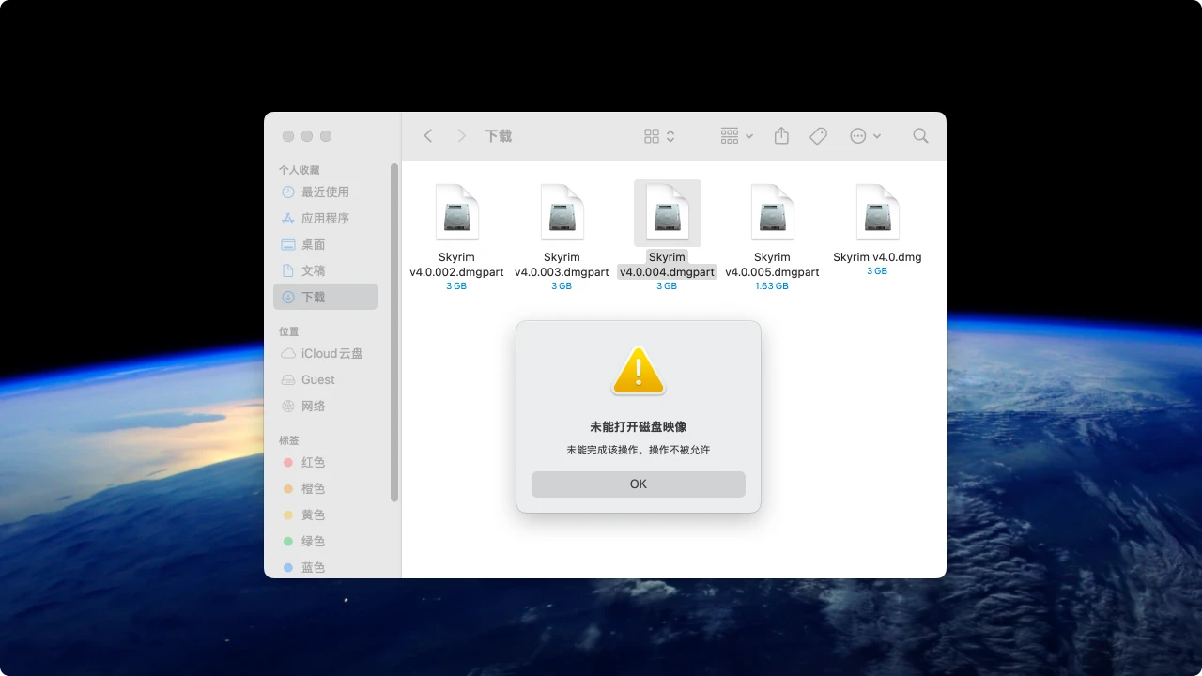1202x676 pixels.
Task: Select Skyrim v4.0.004.dmgpart file icon
Action: [x=668, y=212]
